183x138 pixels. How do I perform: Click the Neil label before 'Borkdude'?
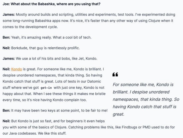(6, 48)
